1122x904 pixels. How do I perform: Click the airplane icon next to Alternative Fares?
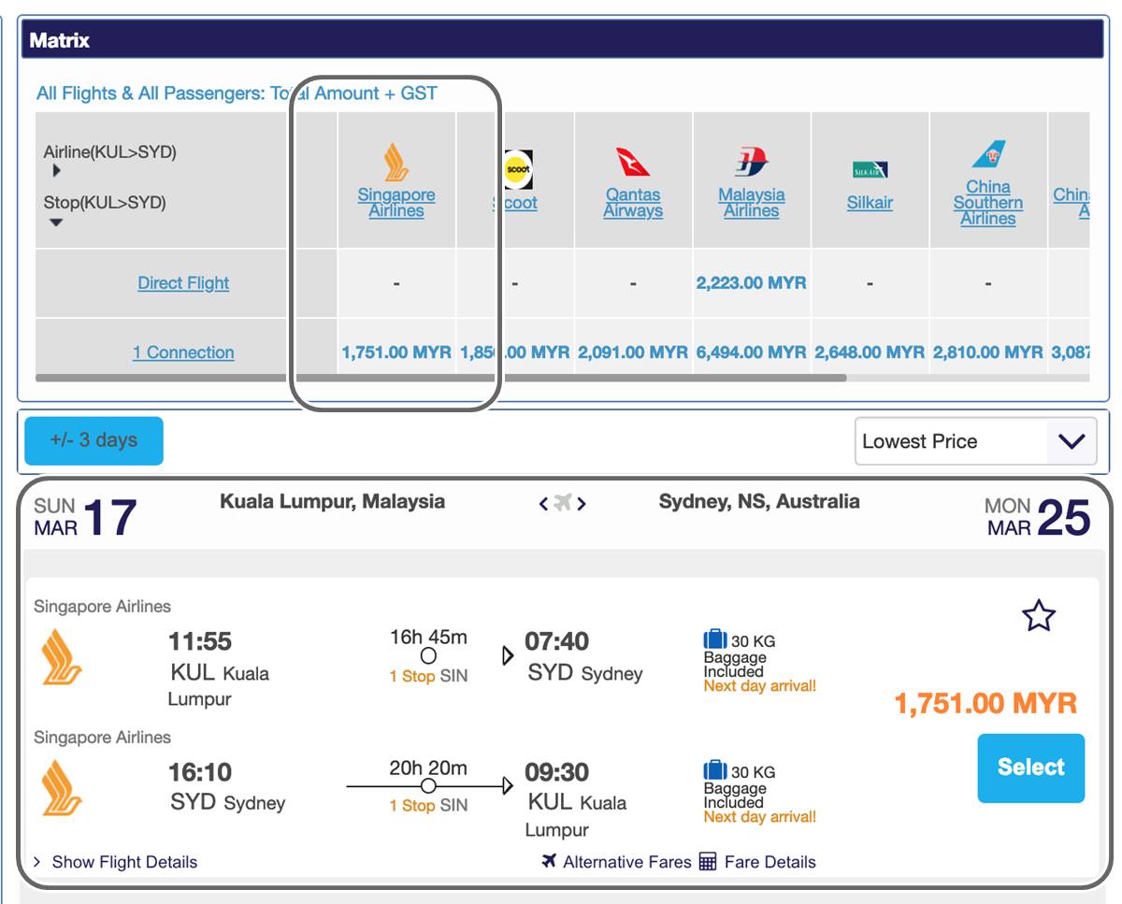point(549,861)
